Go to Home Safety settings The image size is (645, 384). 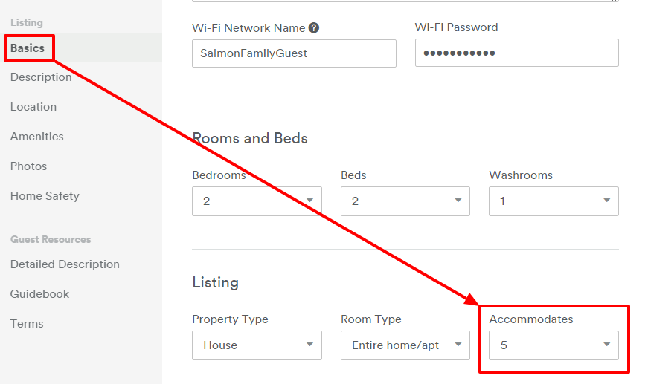(45, 196)
